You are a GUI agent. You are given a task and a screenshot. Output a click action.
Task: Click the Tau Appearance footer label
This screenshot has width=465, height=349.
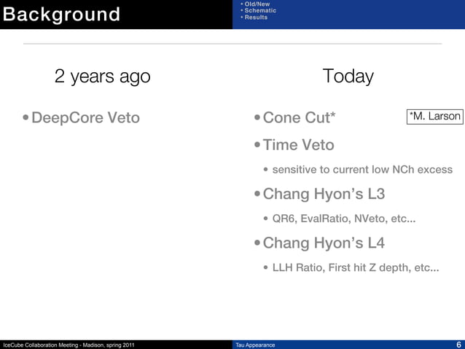point(255,345)
